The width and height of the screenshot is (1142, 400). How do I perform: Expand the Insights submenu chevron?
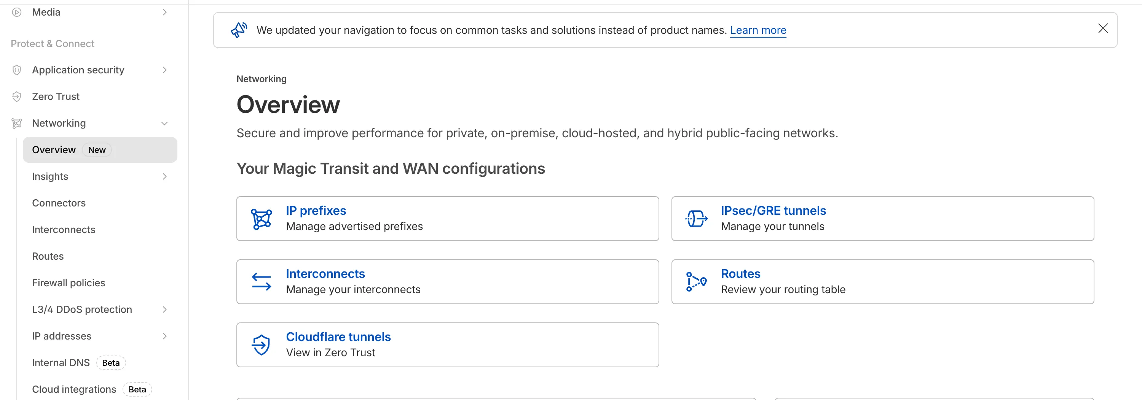[x=164, y=176]
